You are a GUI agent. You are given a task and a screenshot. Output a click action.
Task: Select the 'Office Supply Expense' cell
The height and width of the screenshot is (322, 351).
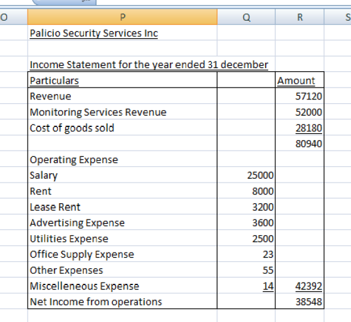(x=122, y=254)
